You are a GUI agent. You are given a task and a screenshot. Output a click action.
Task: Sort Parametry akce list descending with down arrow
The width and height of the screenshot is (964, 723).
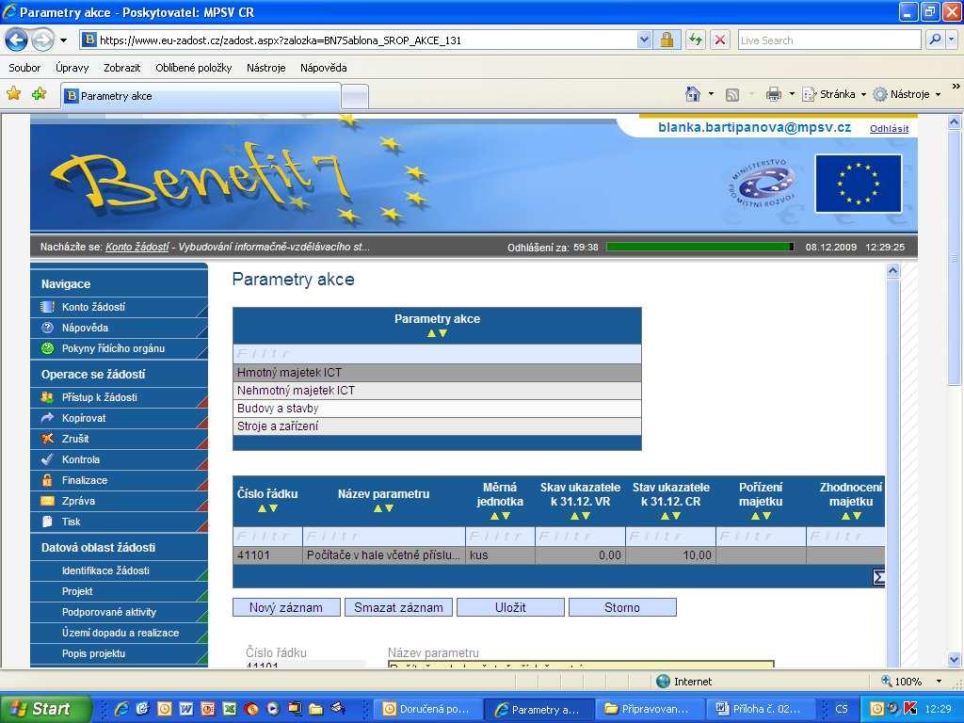click(x=443, y=333)
